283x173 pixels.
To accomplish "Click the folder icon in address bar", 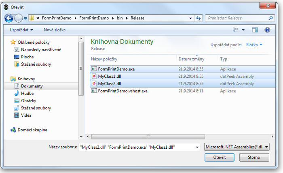I will point(32,18).
